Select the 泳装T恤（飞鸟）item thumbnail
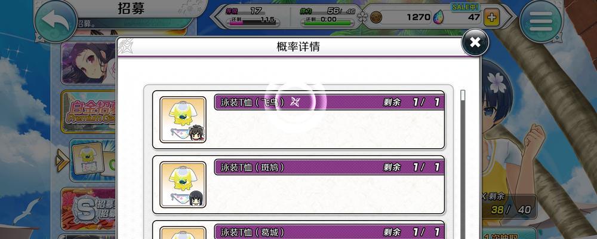Screen dimensions: 597x239 click(183, 119)
